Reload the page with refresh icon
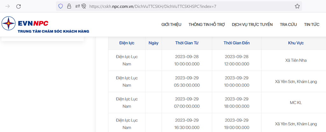 (18, 6)
